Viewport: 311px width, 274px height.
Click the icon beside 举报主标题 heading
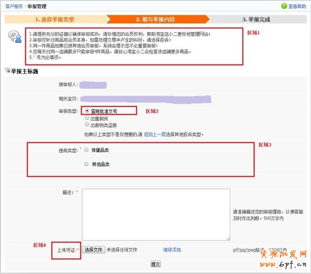point(6,71)
